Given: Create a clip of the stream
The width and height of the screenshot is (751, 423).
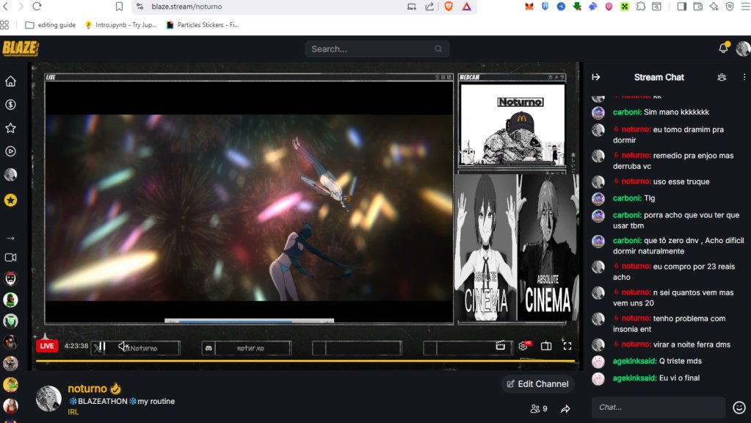Looking at the screenshot, I should pyautogui.click(x=500, y=345).
